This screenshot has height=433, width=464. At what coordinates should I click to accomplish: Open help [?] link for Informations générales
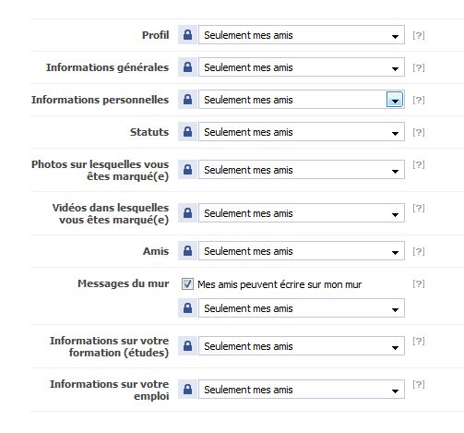point(419,67)
